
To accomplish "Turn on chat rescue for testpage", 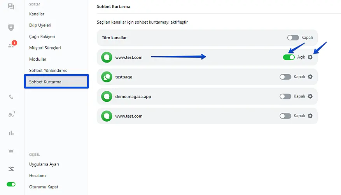I will (285, 77).
